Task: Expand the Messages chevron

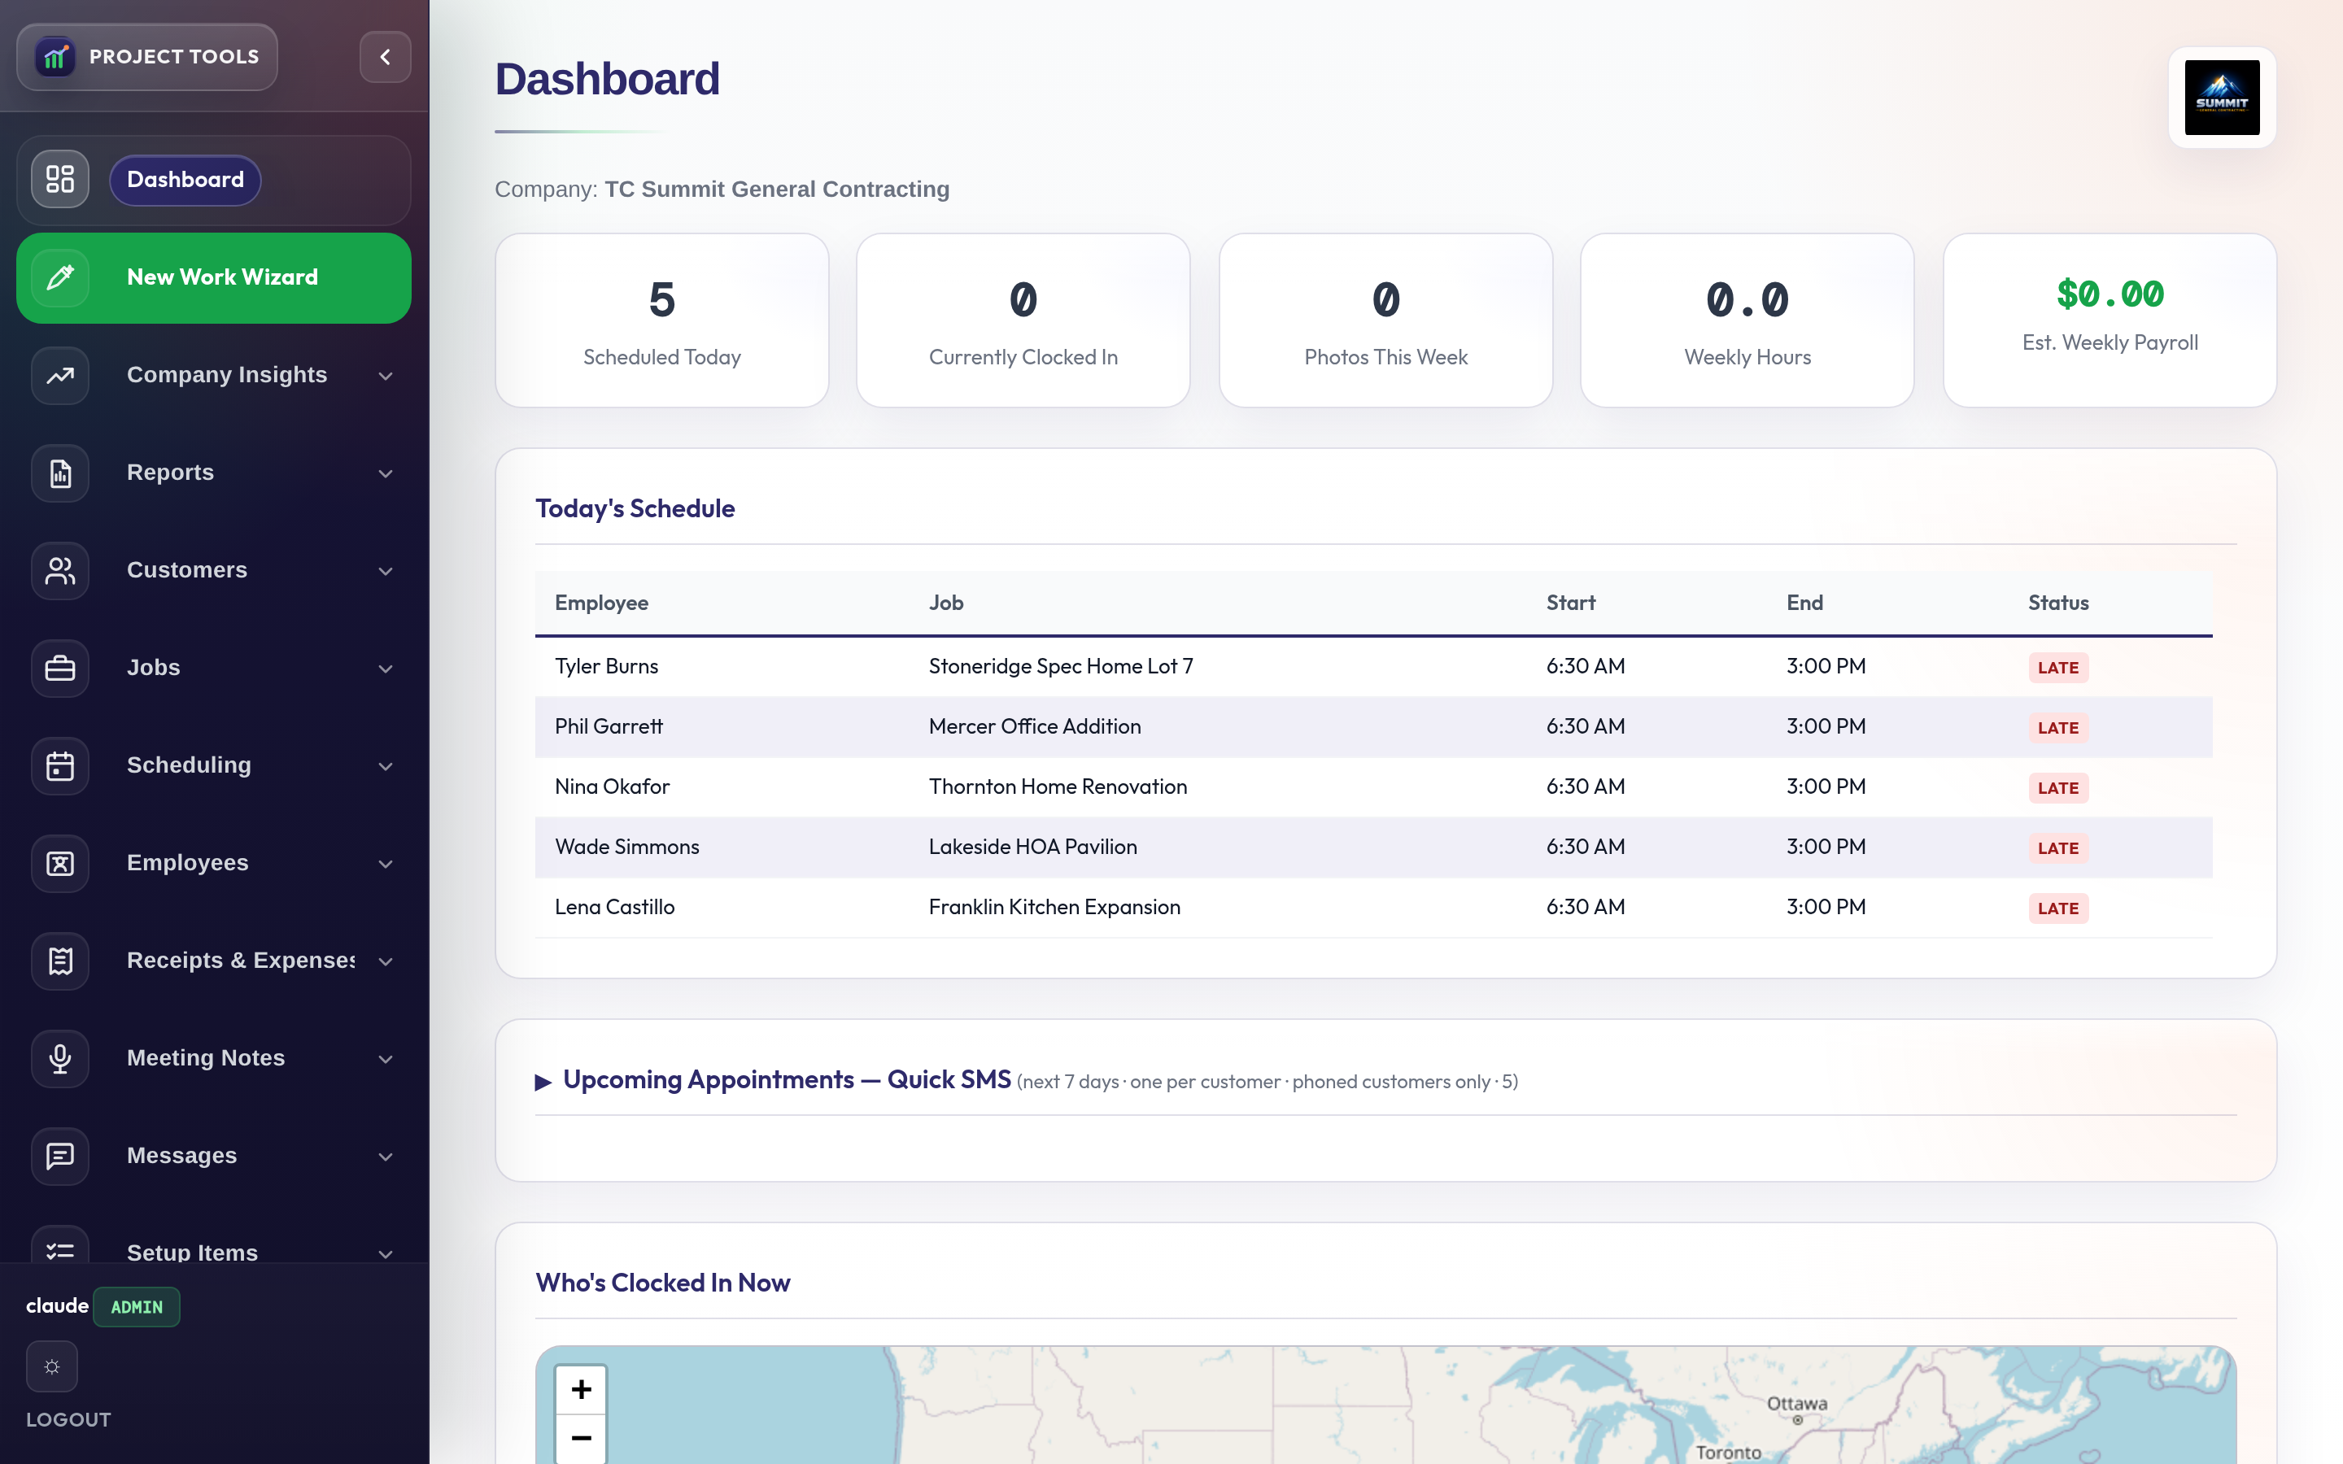Action: pos(386,1157)
